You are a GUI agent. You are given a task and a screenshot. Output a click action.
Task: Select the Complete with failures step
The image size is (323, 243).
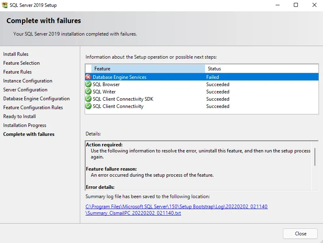[x=29, y=134]
